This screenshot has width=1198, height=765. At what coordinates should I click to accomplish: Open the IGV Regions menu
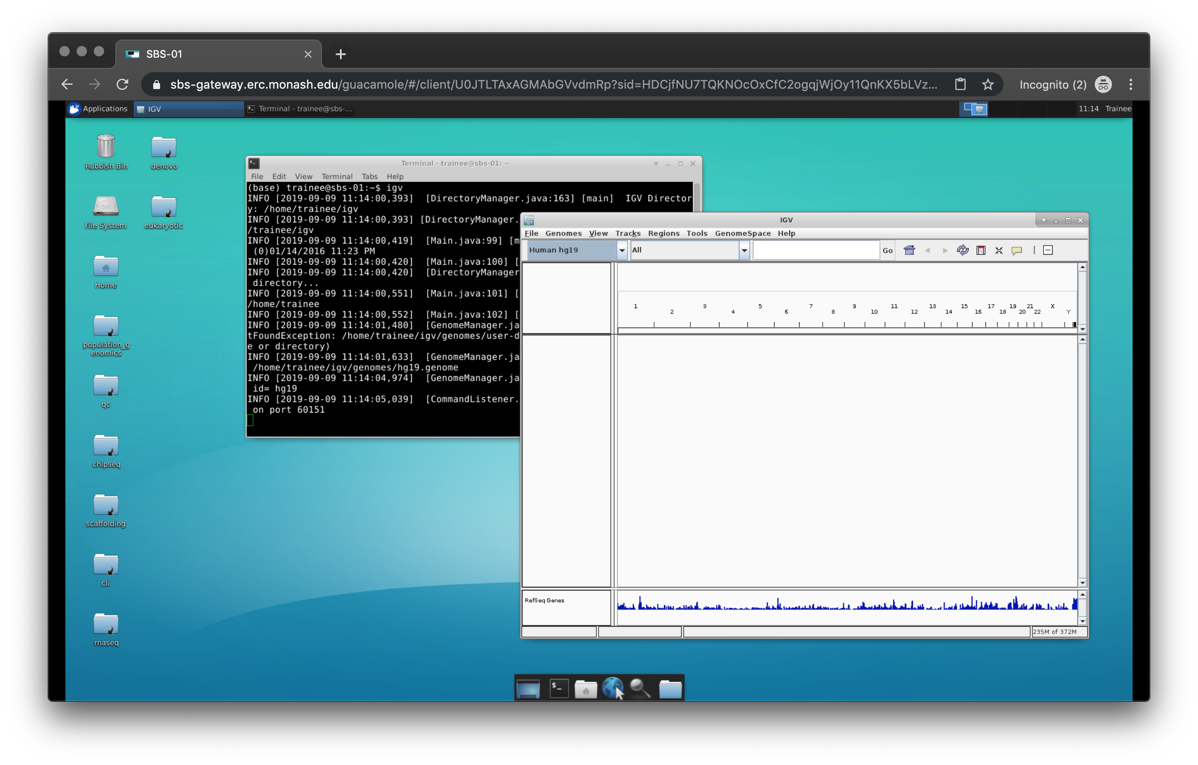[664, 233]
